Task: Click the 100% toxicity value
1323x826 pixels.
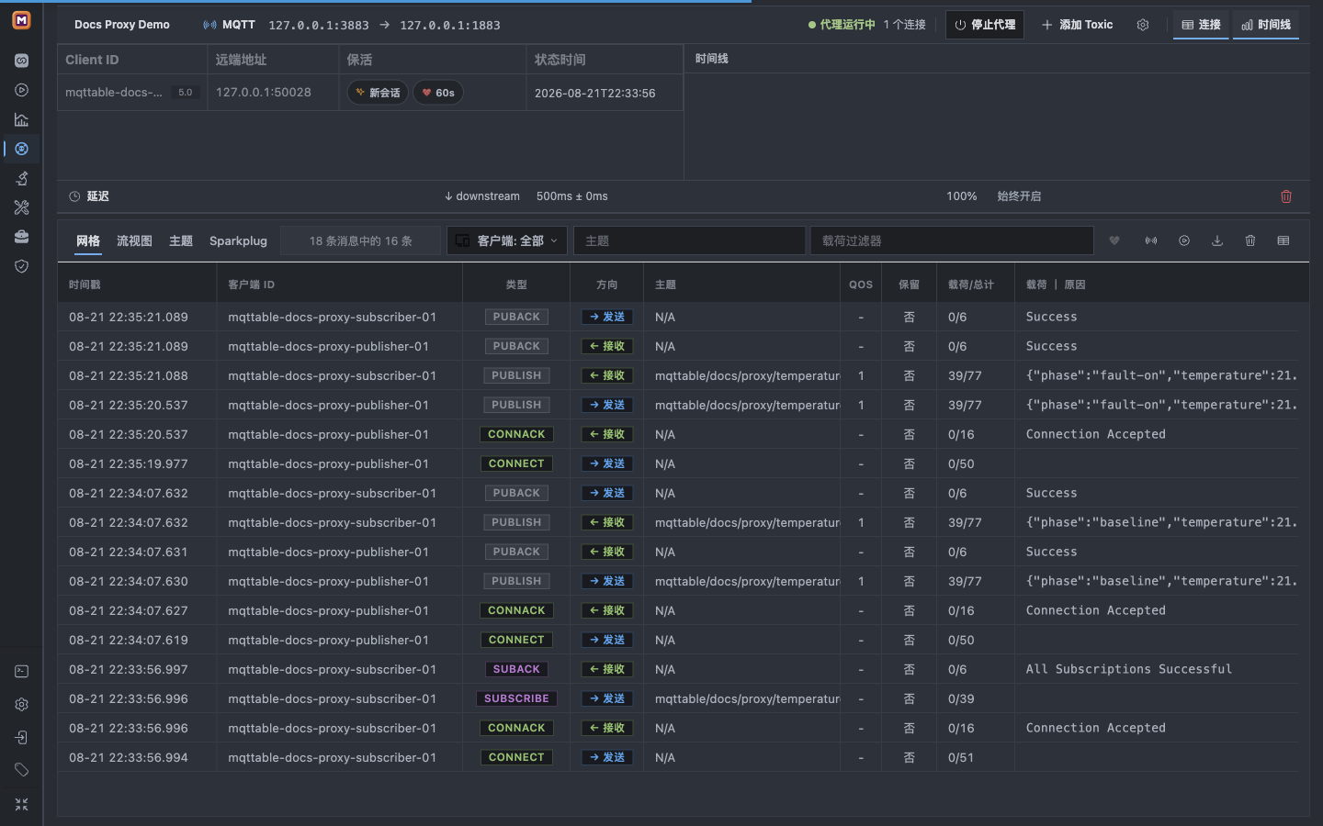Action: [x=962, y=196]
